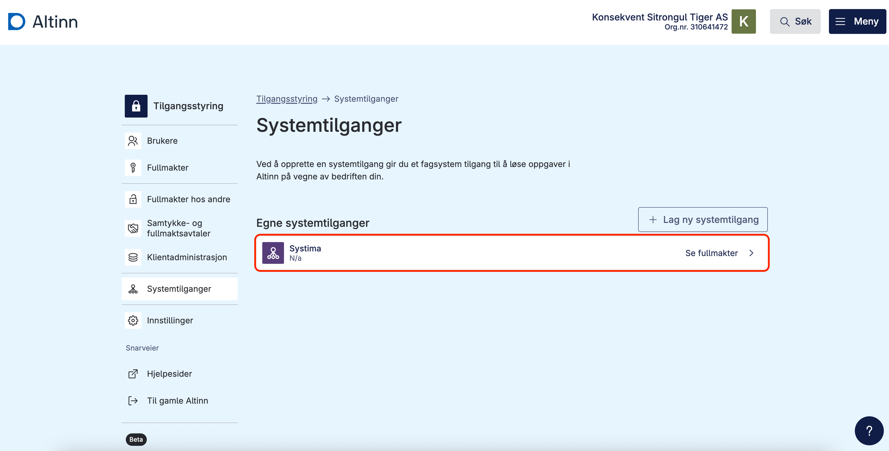Screen dimensions: 889x451
Task: Click the Brukere people icon
Action: (x=133, y=141)
